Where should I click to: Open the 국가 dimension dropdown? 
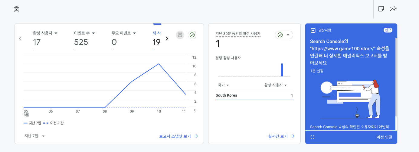click(x=223, y=85)
